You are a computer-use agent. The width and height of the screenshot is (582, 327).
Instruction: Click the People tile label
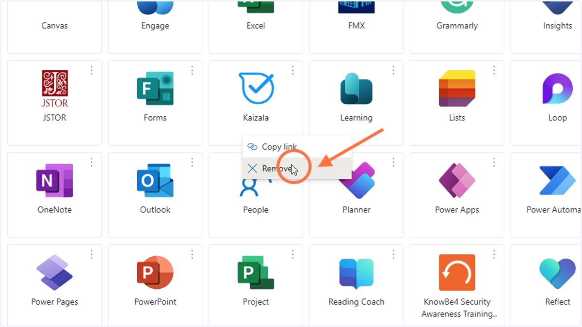[256, 210]
